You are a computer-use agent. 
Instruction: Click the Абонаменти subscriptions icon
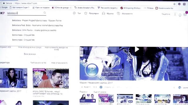(118, 14)
